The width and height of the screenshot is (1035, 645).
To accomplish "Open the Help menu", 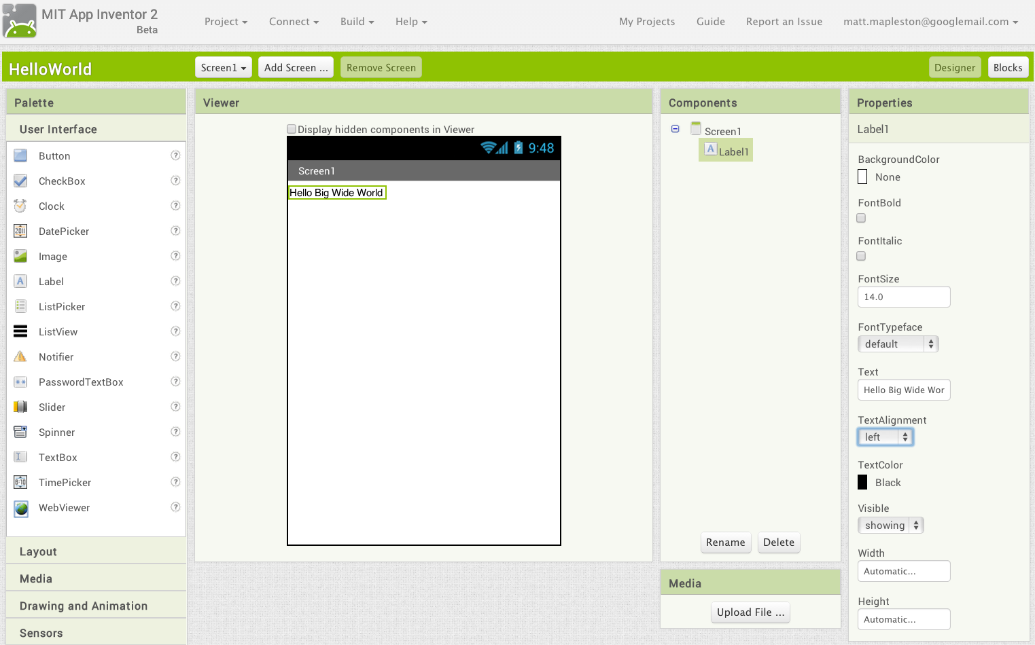I will (x=411, y=22).
